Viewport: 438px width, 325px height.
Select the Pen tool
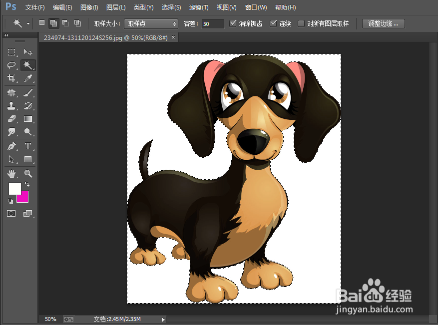click(x=11, y=146)
